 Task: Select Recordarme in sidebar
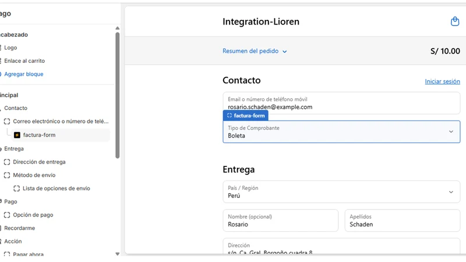(x=20, y=228)
